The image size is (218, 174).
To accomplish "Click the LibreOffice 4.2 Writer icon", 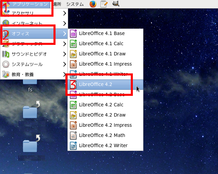I will [73, 145].
